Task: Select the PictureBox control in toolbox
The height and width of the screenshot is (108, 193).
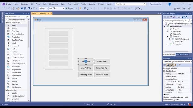Action: click(16, 67)
